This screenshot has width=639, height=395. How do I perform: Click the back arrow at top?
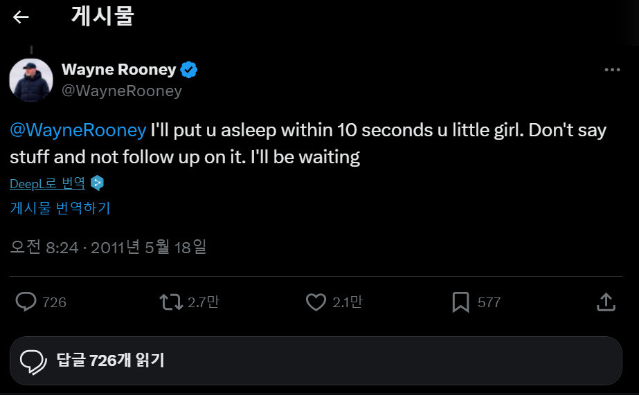[21, 17]
